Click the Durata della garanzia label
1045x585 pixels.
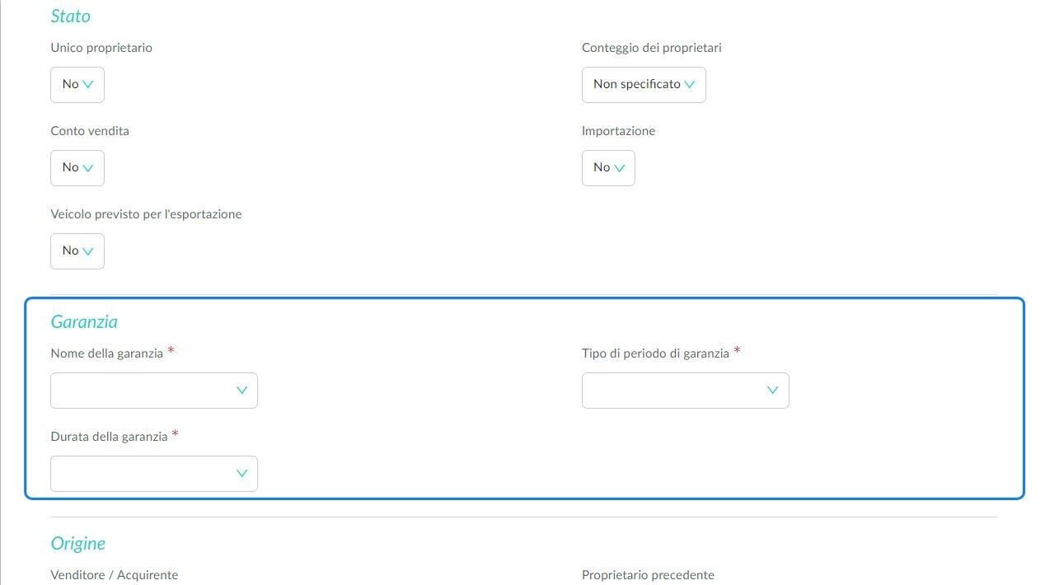tap(109, 437)
